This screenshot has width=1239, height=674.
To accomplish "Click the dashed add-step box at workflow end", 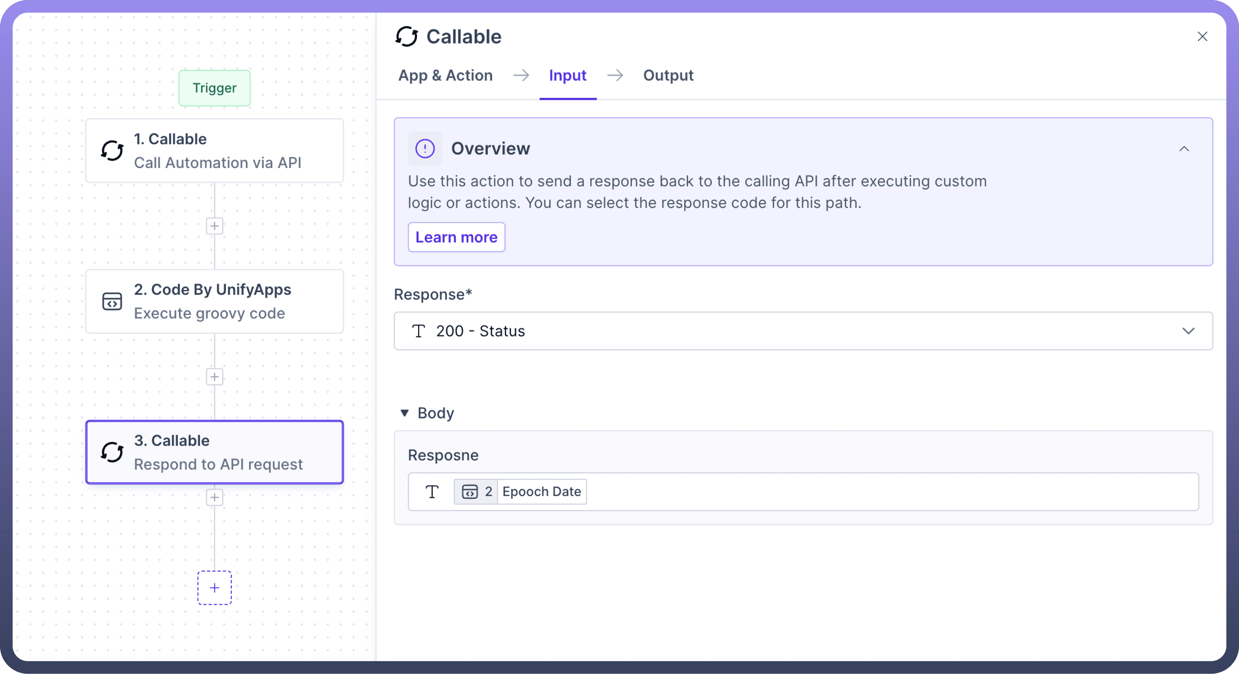I will pos(215,587).
